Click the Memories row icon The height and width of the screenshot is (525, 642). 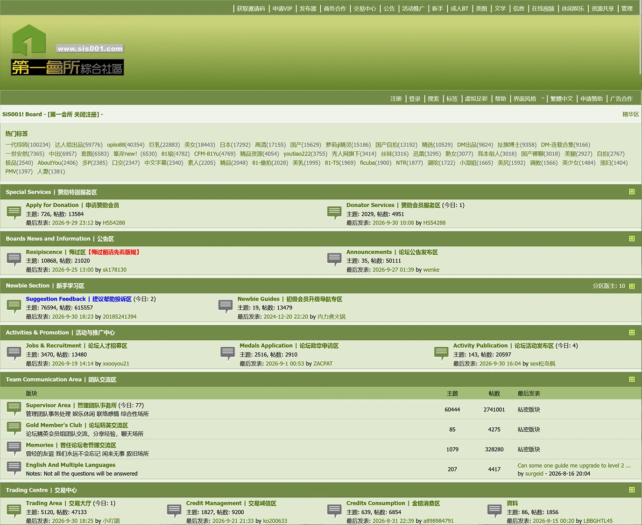point(14,449)
